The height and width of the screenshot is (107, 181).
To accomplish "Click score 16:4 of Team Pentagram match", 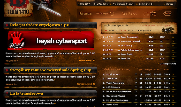I will (x=151, y=37).
